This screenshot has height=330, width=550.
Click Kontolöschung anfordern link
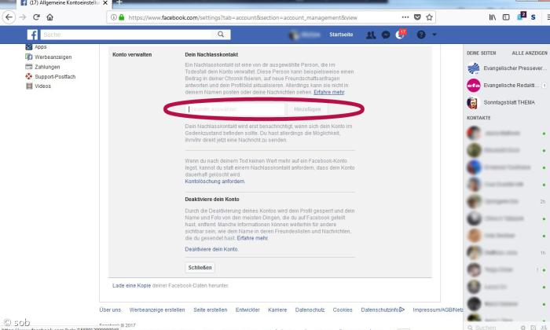pos(214,181)
